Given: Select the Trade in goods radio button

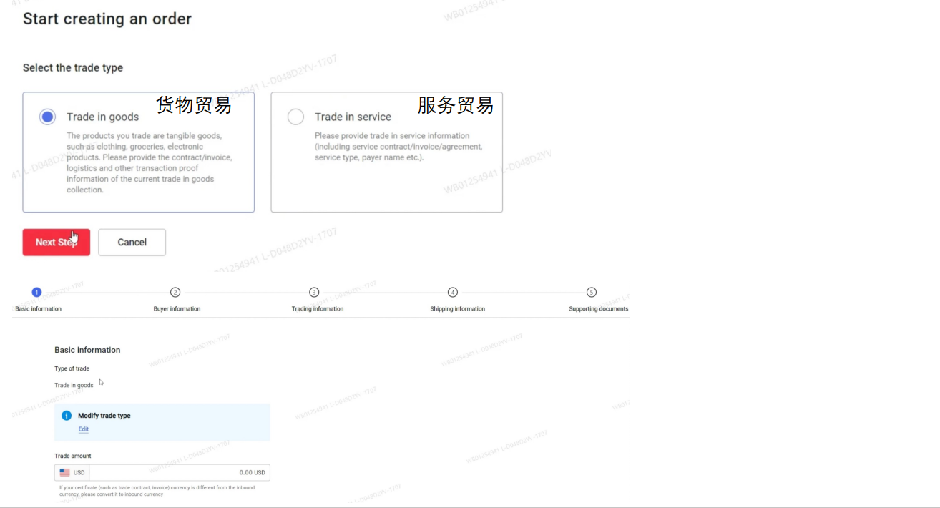Looking at the screenshot, I should [x=47, y=117].
